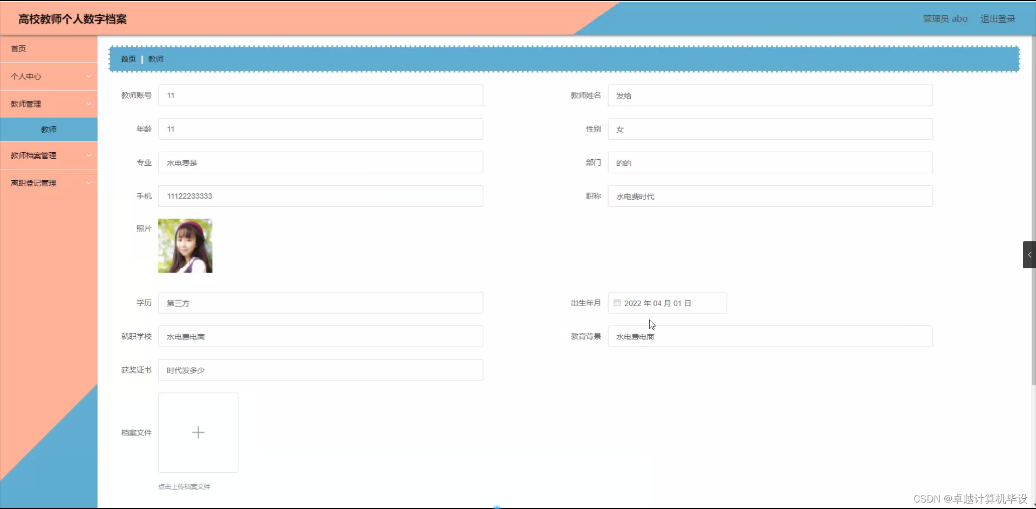Select 教师 in the sidebar menu

[49, 129]
